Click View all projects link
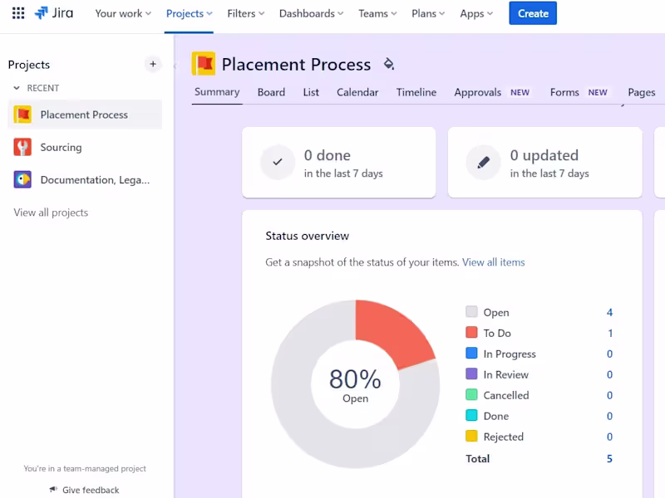 (51, 212)
